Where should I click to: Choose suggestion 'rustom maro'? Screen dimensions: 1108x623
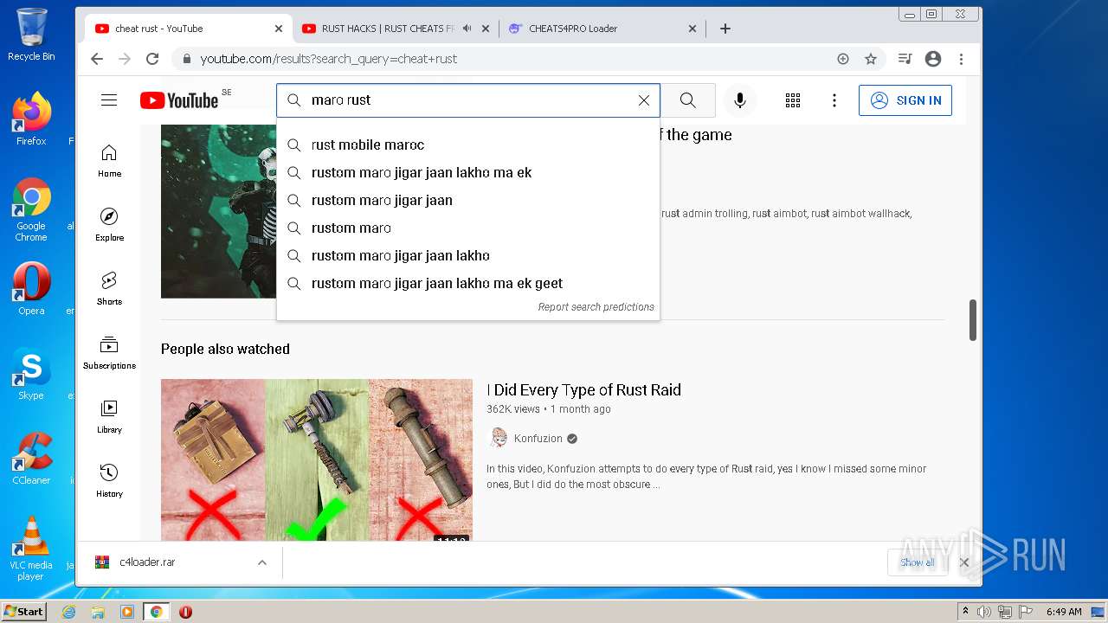468,228
